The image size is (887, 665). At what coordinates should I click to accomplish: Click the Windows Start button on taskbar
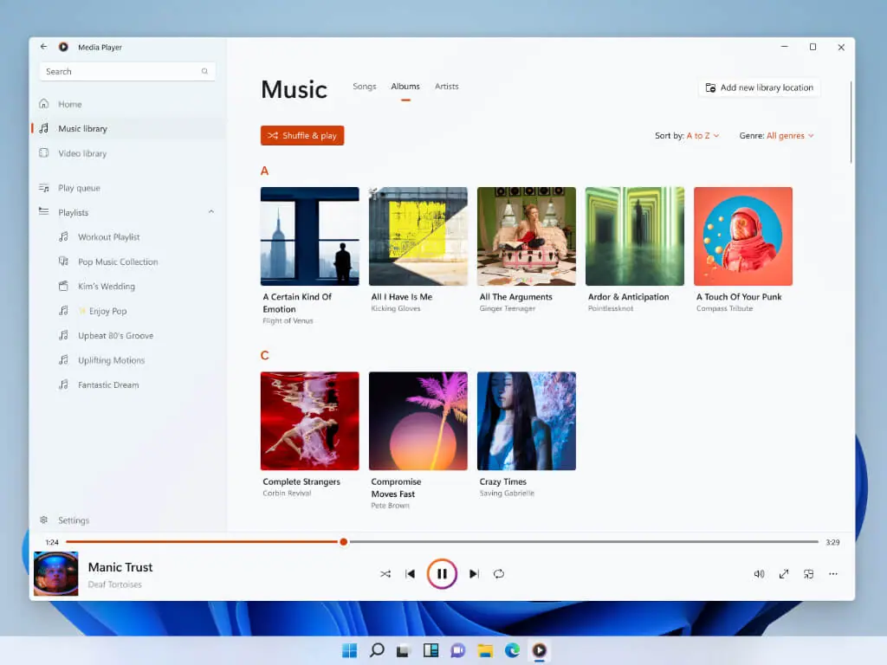point(350,650)
